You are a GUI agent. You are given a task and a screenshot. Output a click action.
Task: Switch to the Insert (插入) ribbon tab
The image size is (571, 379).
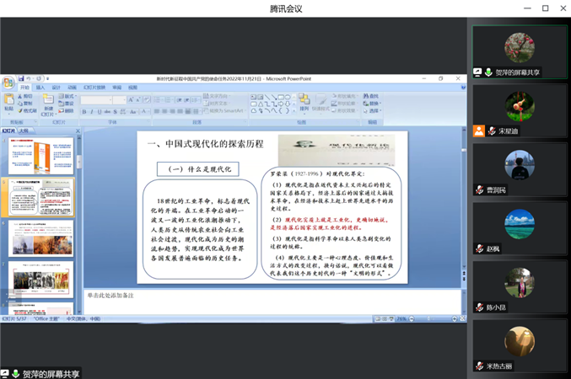[40, 88]
